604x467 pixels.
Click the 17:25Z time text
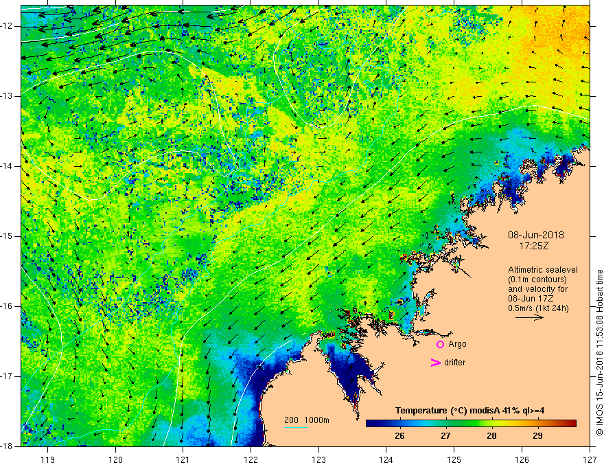click(533, 245)
